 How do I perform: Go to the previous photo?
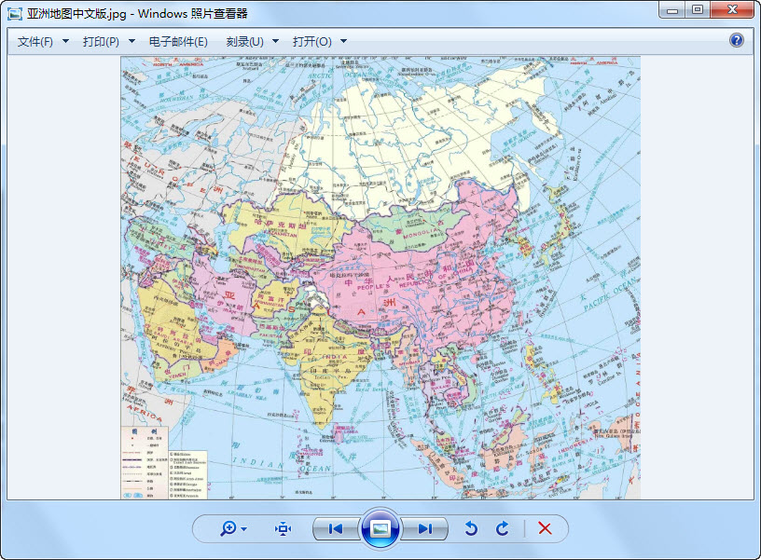pyautogui.click(x=336, y=528)
